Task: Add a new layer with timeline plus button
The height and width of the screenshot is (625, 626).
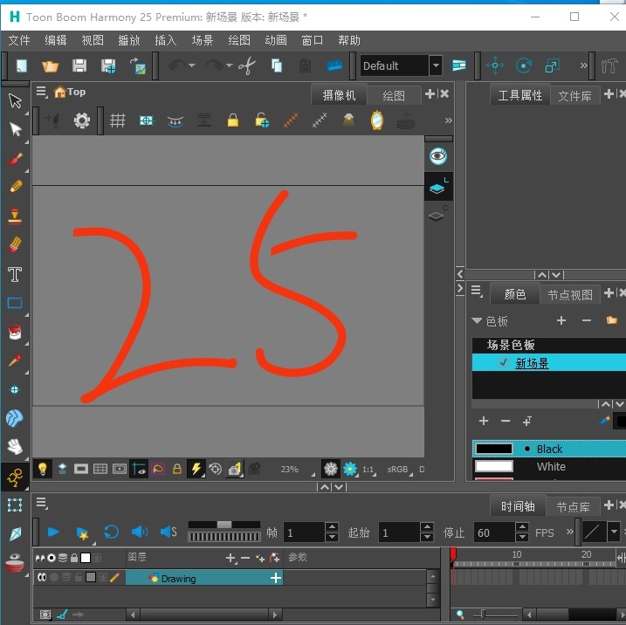Action: coord(230,558)
